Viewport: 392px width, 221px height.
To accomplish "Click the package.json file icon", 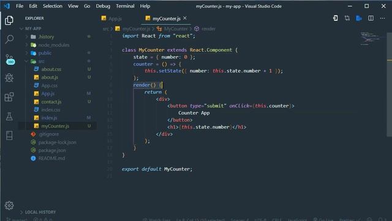I will [x=33, y=150].
